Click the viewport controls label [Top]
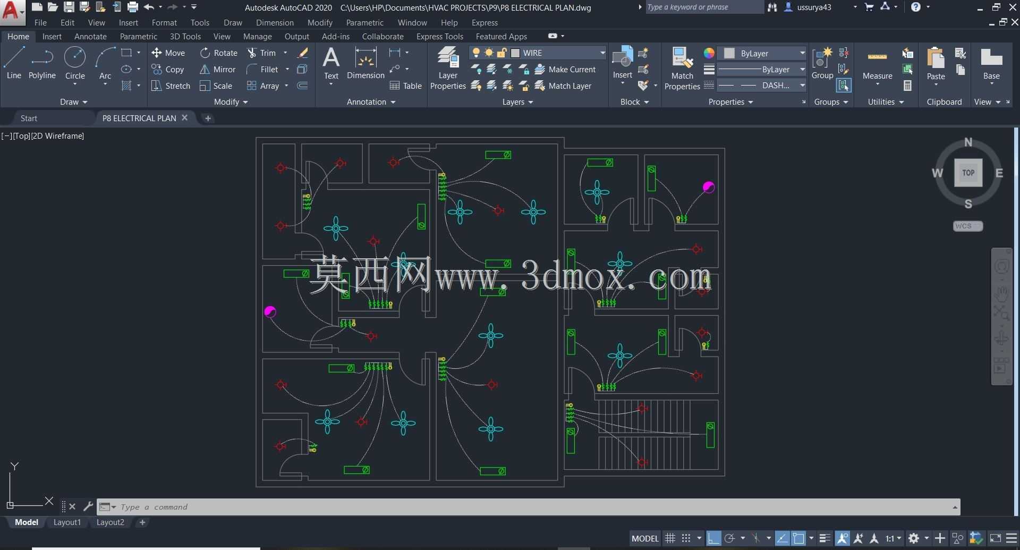Image resolution: width=1020 pixels, height=550 pixels. point(21,136)
